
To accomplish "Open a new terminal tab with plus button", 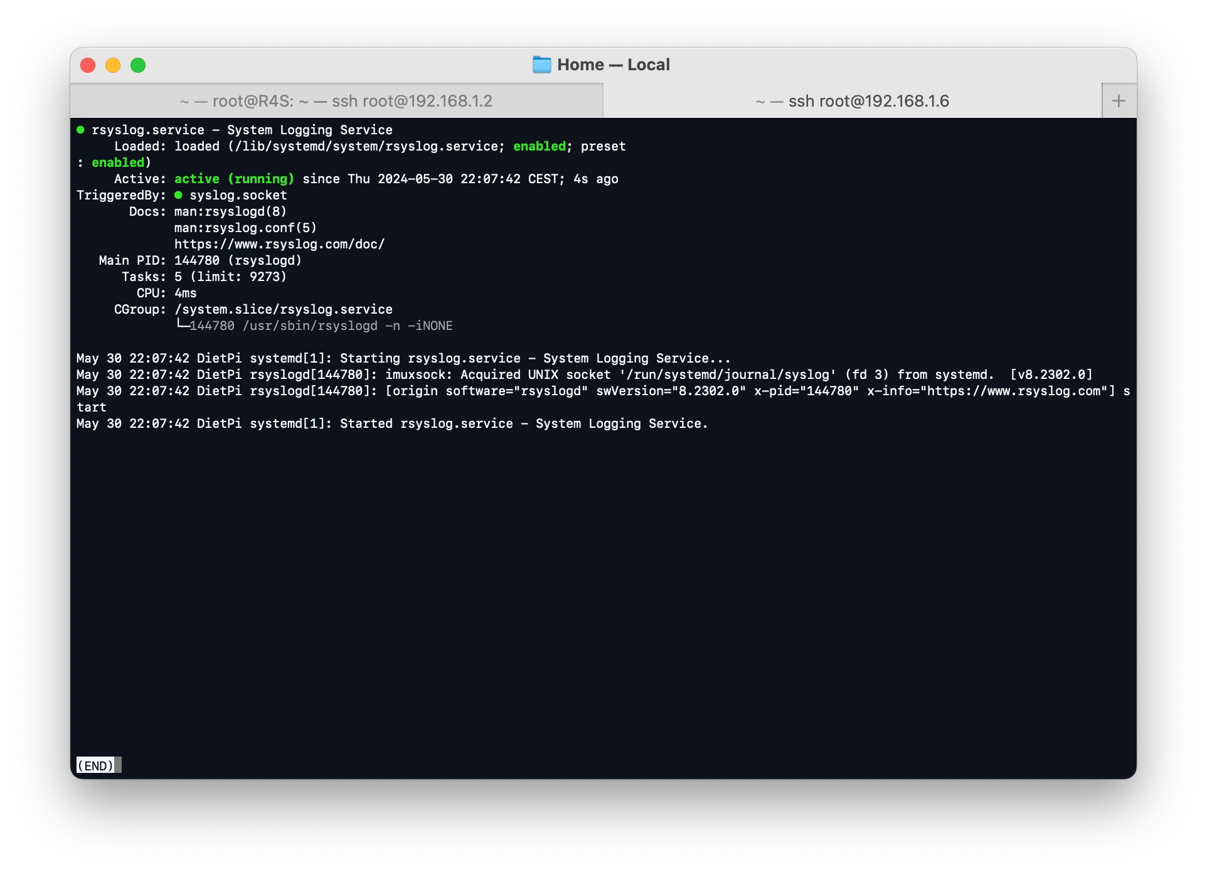I will [1119, 101].
